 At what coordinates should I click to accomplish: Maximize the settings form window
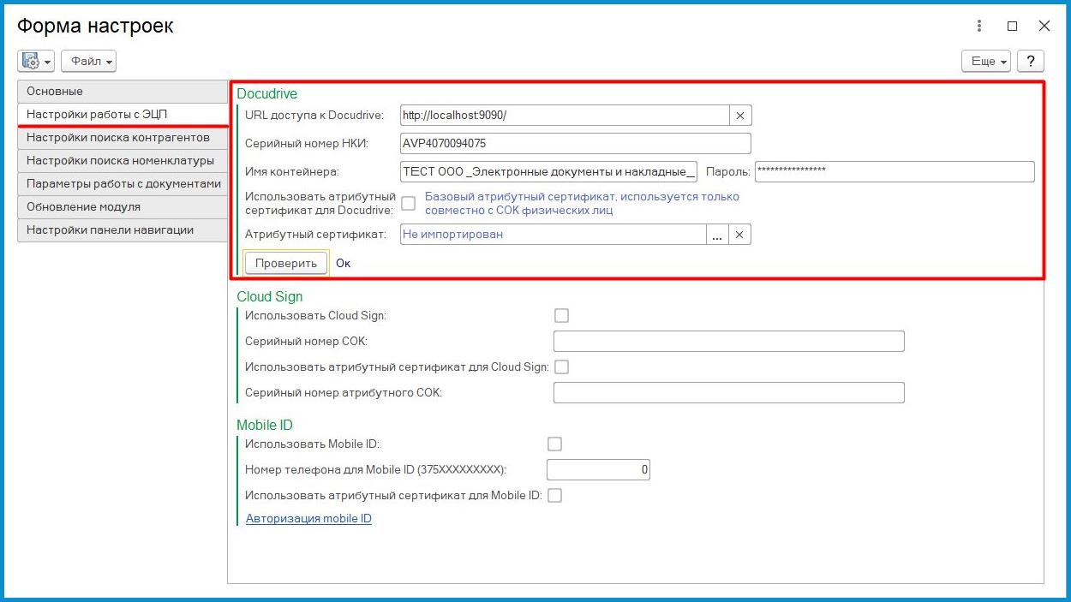pyautogui.click(x=1012, y=26)
